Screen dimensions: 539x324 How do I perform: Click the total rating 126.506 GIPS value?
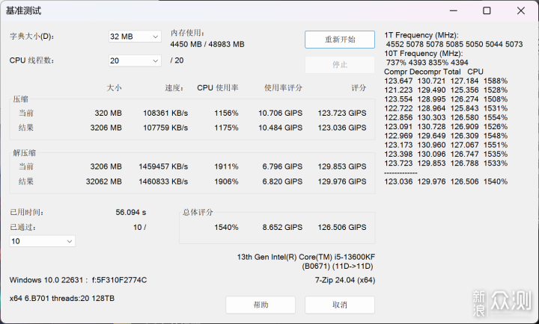click(341, 227)
